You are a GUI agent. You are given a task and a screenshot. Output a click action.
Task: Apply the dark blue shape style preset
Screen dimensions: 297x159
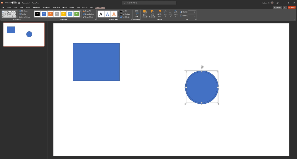44,14
